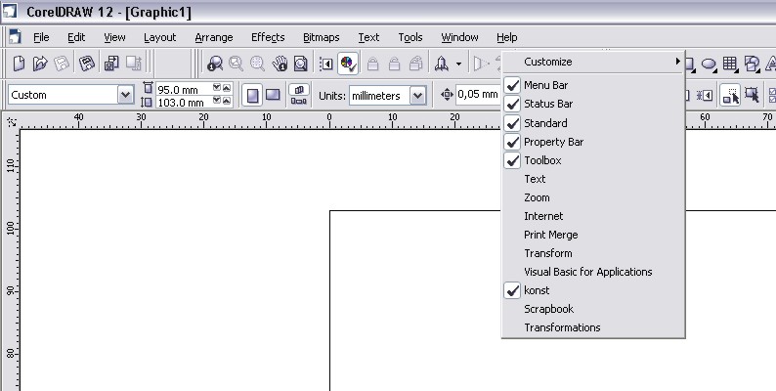
Task: Select the Ellipse tool icon
Action: point(709,64)
